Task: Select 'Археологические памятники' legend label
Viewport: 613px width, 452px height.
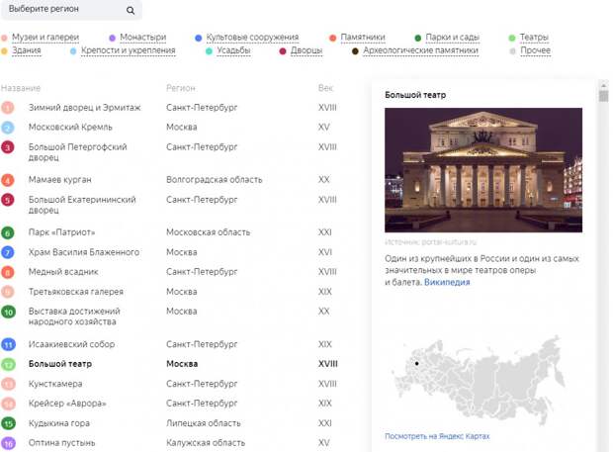Action: coord(420,50)
